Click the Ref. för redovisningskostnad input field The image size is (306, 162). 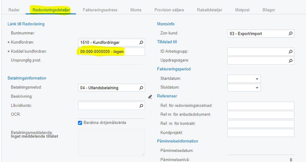[x=261, y=106]
